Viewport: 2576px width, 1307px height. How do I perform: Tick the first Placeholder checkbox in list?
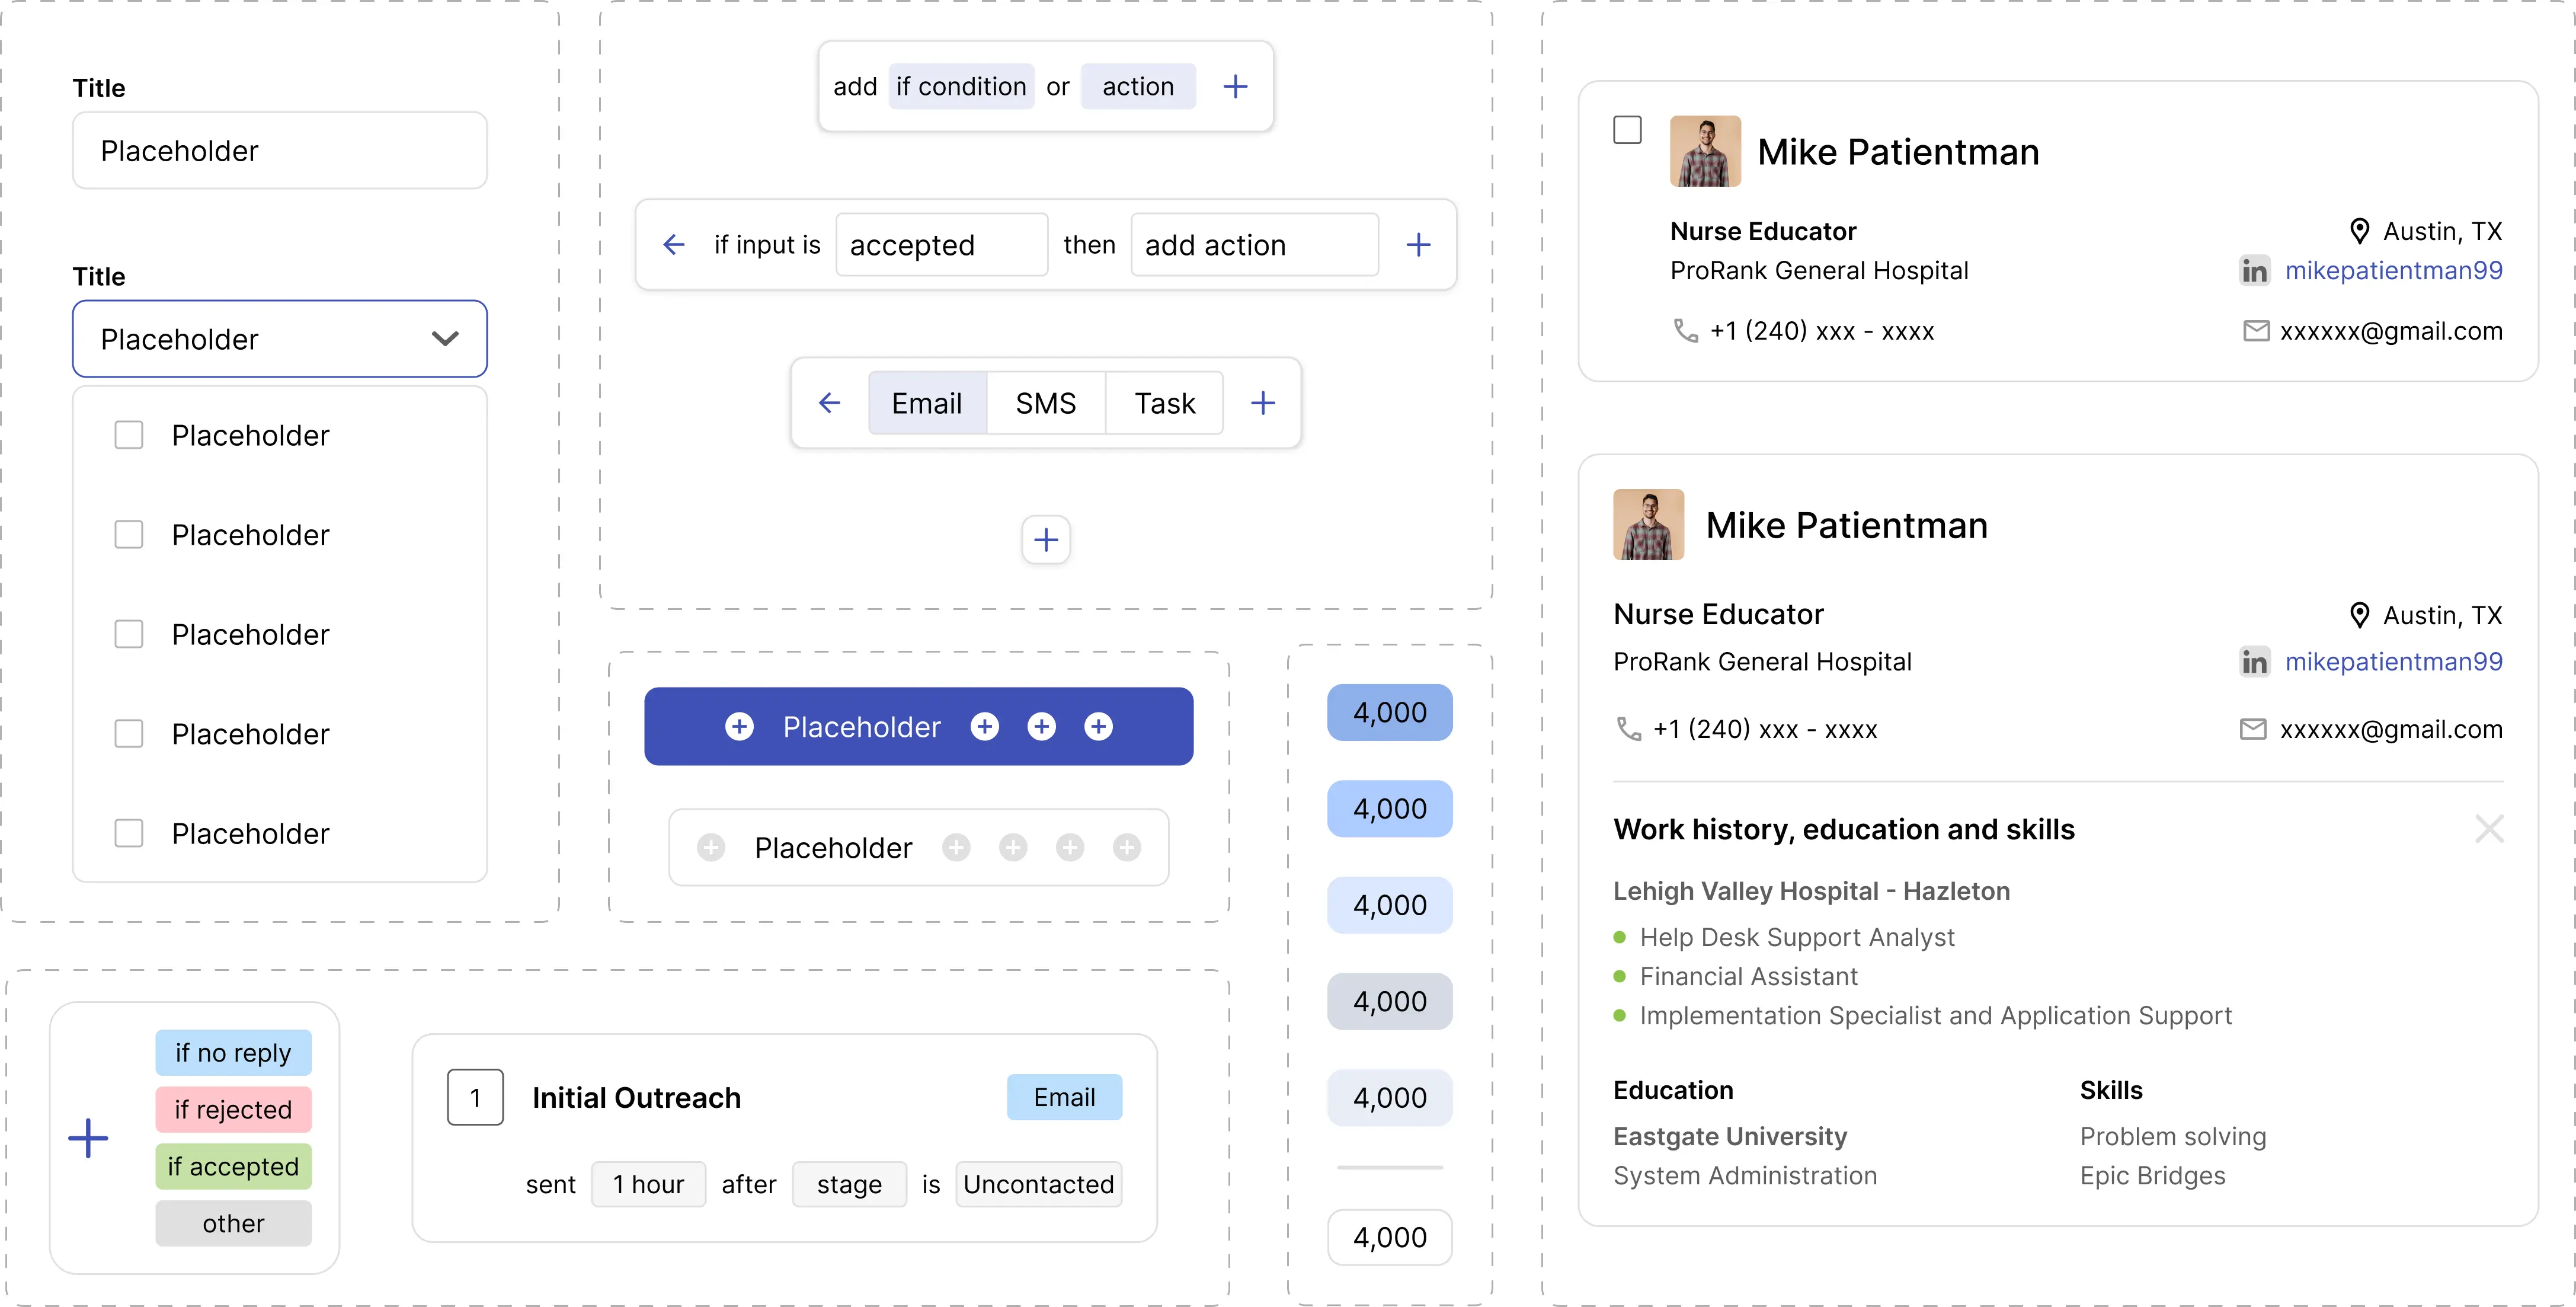point(129,435)
